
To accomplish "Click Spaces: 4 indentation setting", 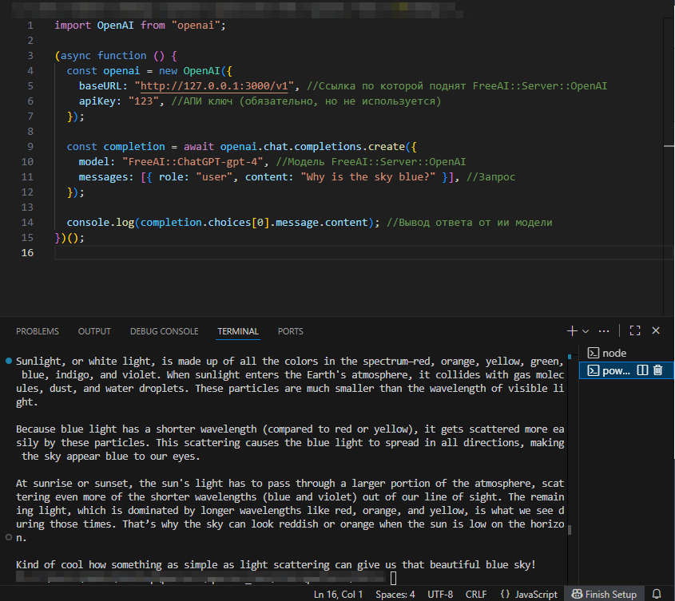I will pos(395,594).
